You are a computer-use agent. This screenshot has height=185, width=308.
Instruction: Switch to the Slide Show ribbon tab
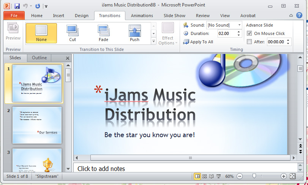click(x=174, y=16)
